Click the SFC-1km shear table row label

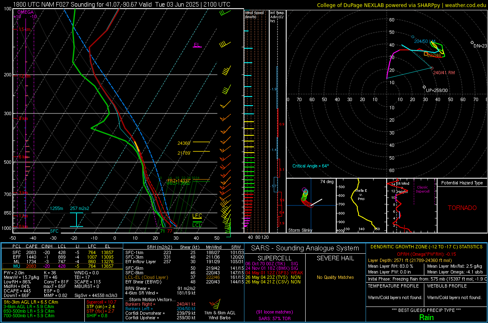pyautogui.click(x=134, y=253)
